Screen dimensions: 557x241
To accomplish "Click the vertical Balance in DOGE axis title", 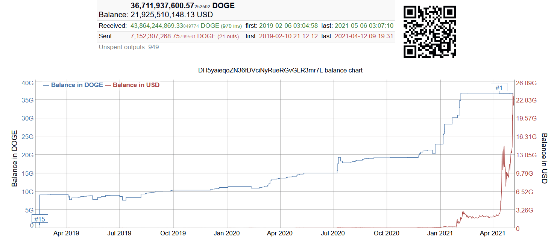I will tap(15, 158).
